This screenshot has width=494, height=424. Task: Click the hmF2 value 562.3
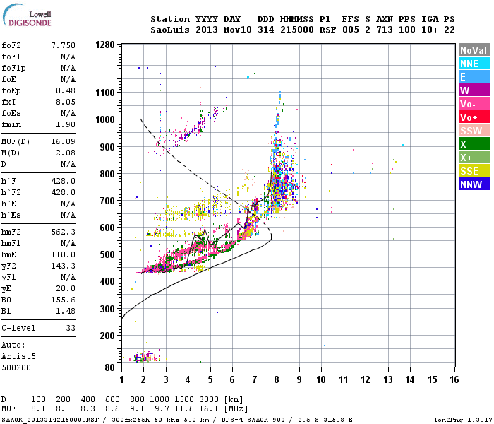(64, 232)
